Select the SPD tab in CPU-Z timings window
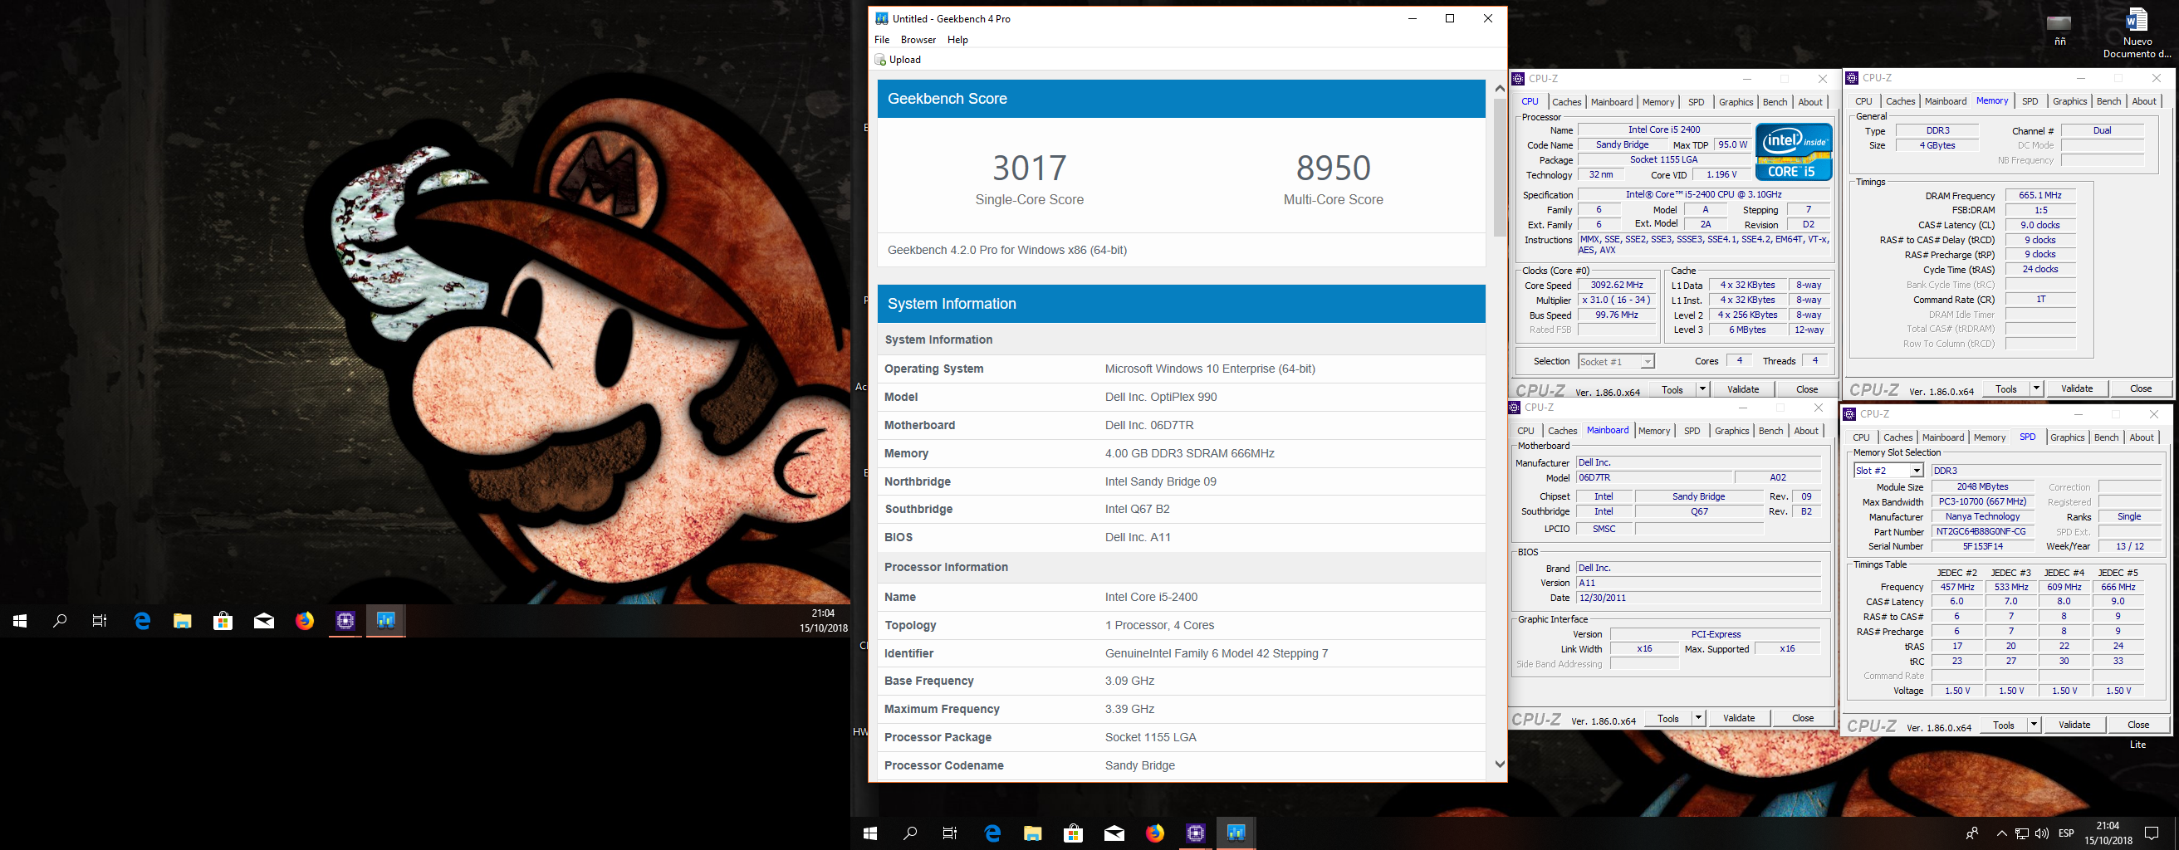This screenshot has height=850, width=2179. coord(2030,101)
